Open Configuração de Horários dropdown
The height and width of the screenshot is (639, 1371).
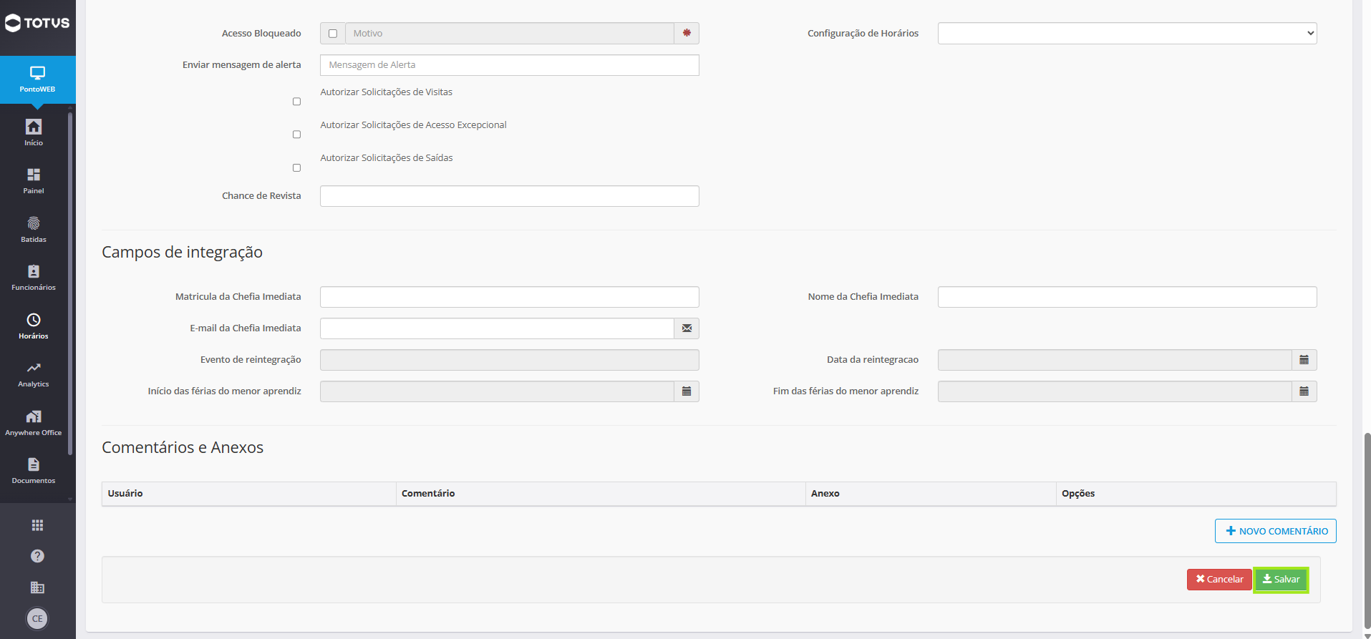click(x=1127, y=33)
